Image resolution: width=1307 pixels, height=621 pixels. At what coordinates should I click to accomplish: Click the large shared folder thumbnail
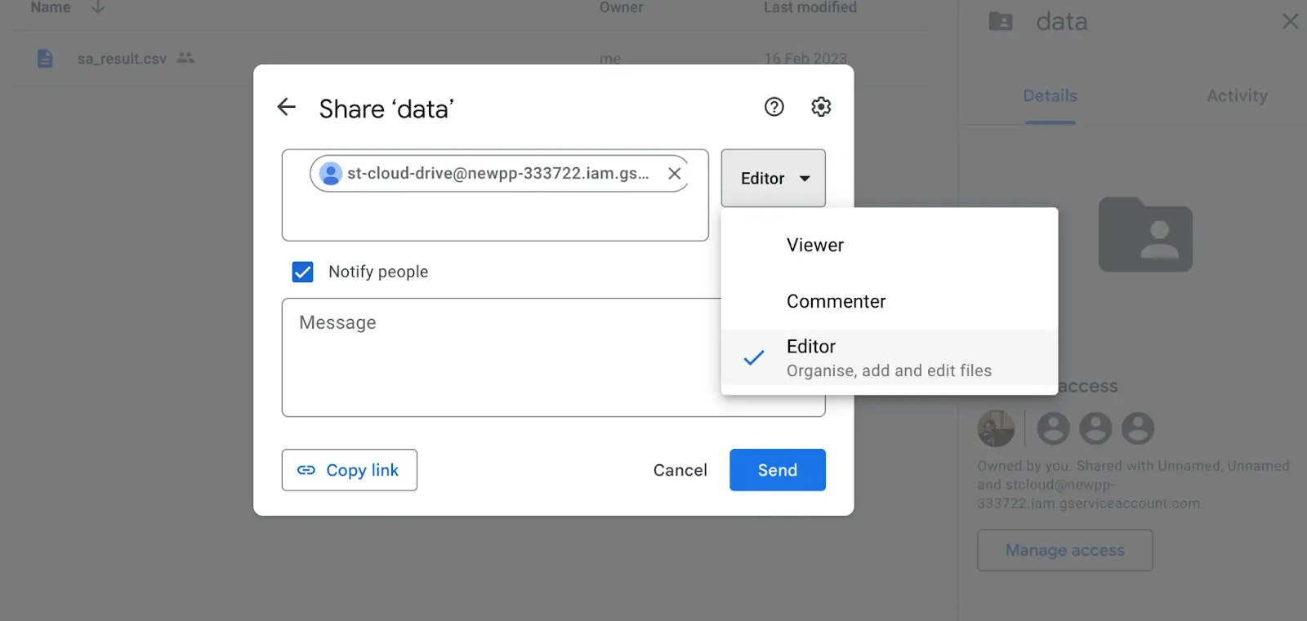point(1145,234)
